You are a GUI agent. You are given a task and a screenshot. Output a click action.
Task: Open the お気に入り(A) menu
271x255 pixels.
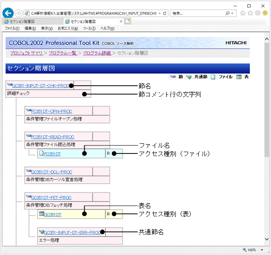[x=68, y=29]
